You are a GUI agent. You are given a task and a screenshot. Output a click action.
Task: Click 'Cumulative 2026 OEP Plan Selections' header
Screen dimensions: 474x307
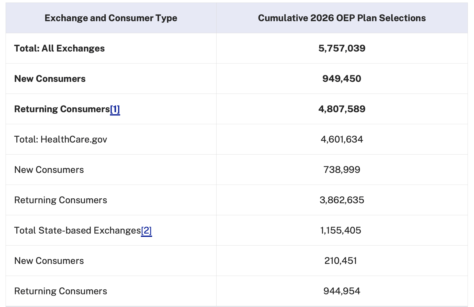(x=342, y=18)
